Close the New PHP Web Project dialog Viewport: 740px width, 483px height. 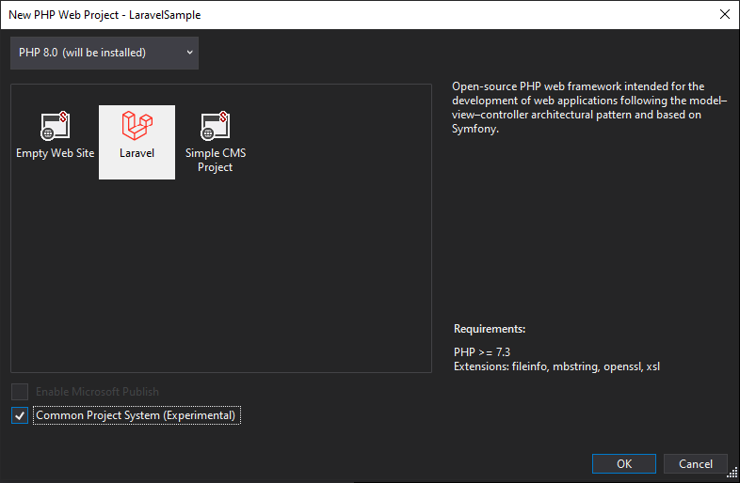click(x=724, y=15)
